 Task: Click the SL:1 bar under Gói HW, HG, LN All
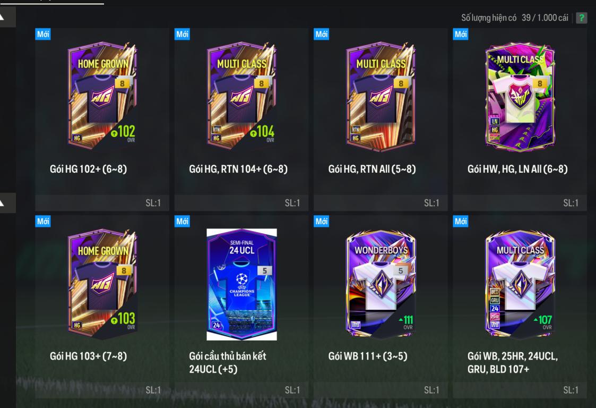click(520, 203)
